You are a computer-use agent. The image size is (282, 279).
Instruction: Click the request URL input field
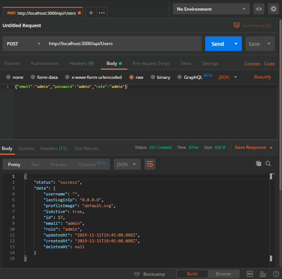(x=123, y=44)
